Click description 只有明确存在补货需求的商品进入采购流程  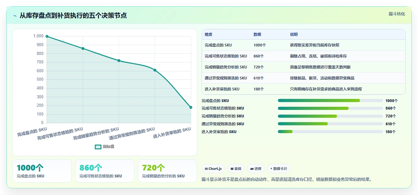(x=326, y=89)
